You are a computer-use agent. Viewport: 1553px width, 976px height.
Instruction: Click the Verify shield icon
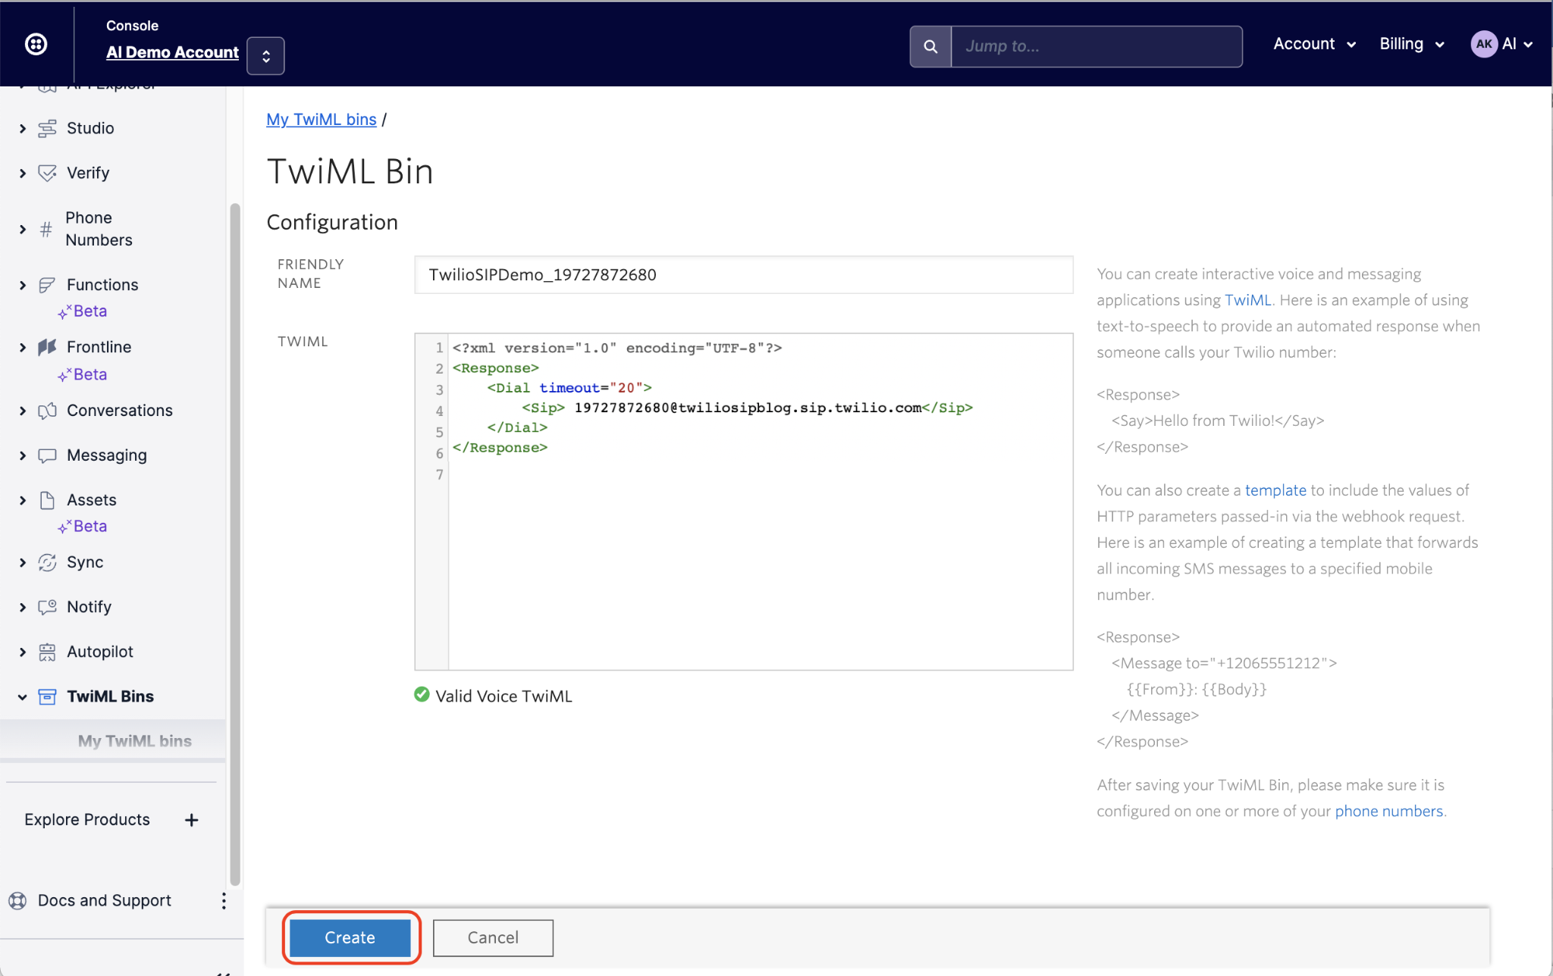(47, 174)
